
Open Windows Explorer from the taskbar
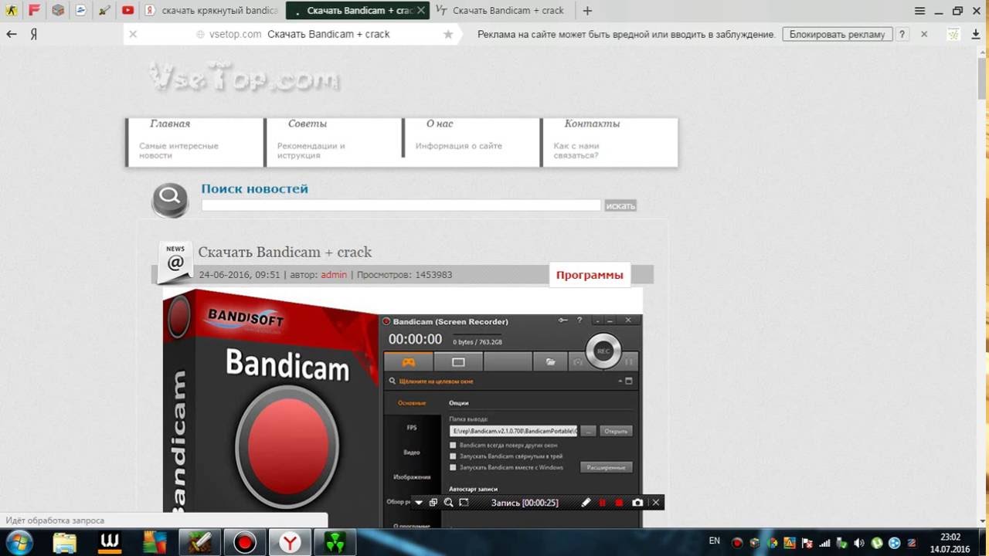pos(63,542)
